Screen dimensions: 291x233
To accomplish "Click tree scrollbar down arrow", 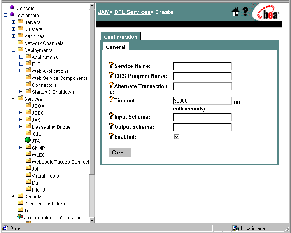I will 92,220.
